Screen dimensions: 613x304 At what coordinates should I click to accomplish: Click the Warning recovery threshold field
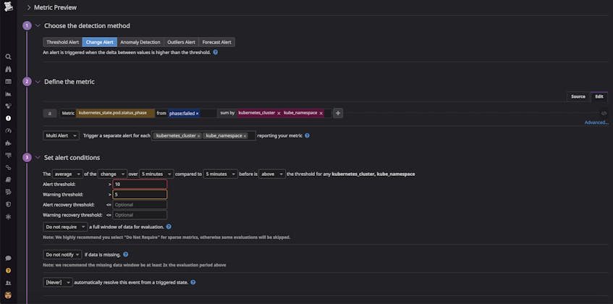[x=140, y=215]
